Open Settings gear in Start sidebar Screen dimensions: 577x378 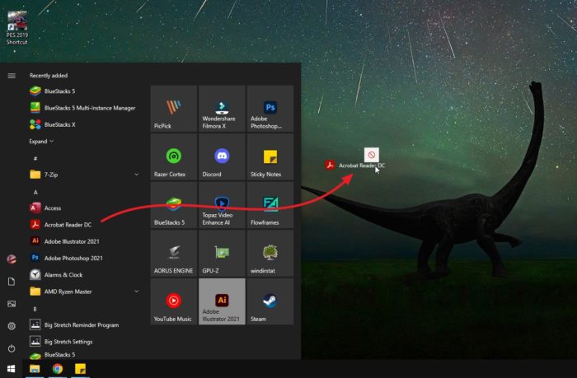[x=12, y=326]
